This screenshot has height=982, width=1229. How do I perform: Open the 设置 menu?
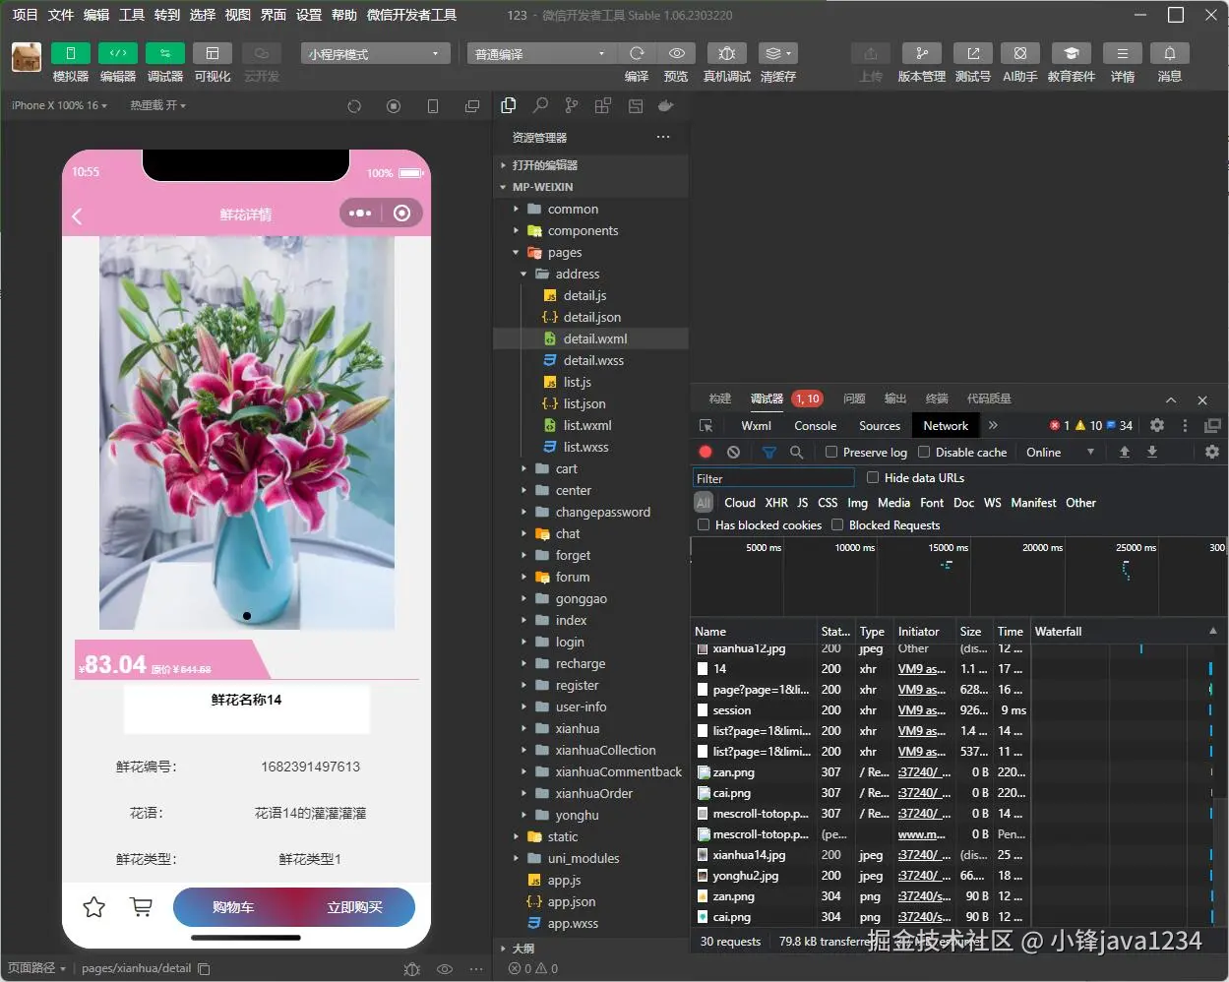[309, 15]
